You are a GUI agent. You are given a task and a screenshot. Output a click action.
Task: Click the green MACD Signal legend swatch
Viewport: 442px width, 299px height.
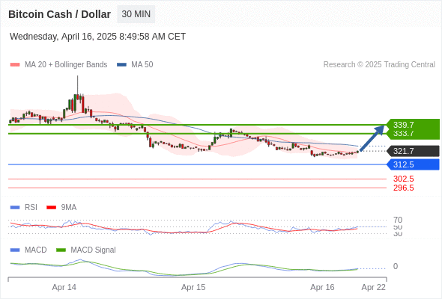[x=61, y=250]
